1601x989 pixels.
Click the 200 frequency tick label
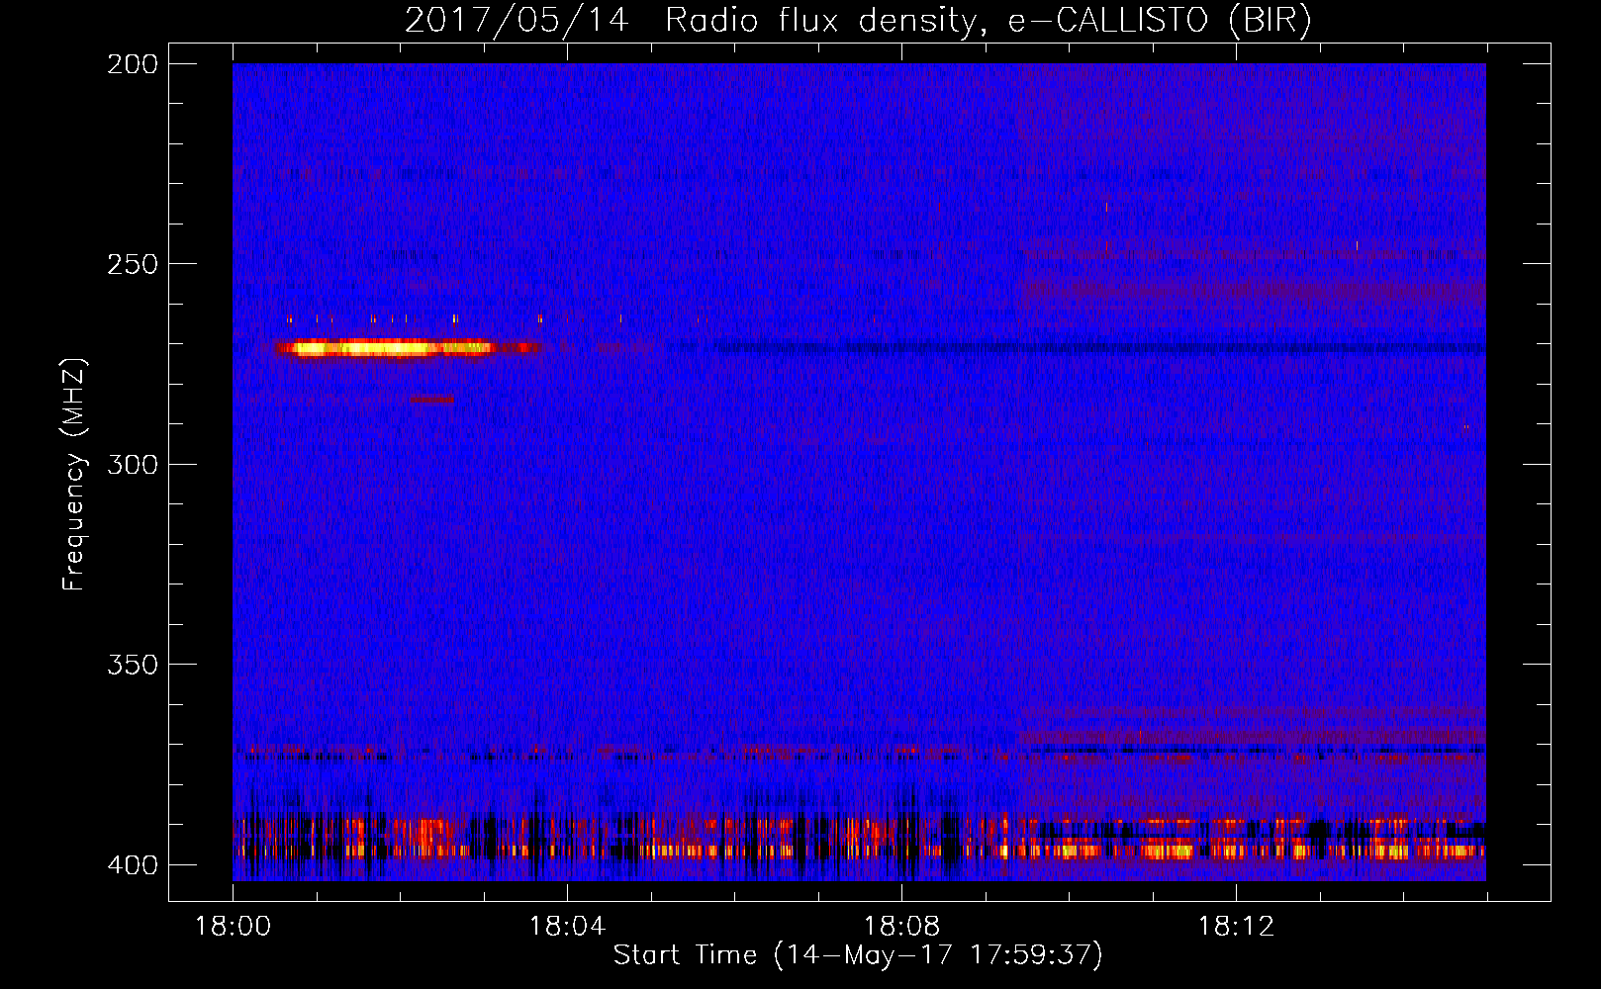tap(133, 64)
